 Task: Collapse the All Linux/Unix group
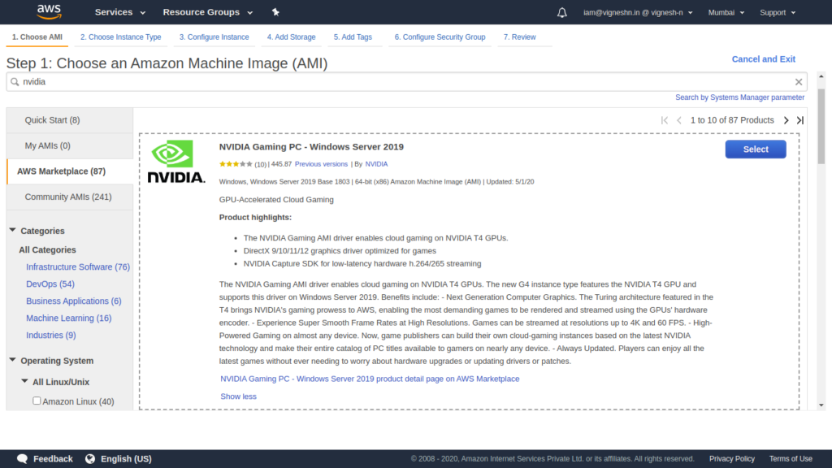pyautogui.click(x=24, y=381)
